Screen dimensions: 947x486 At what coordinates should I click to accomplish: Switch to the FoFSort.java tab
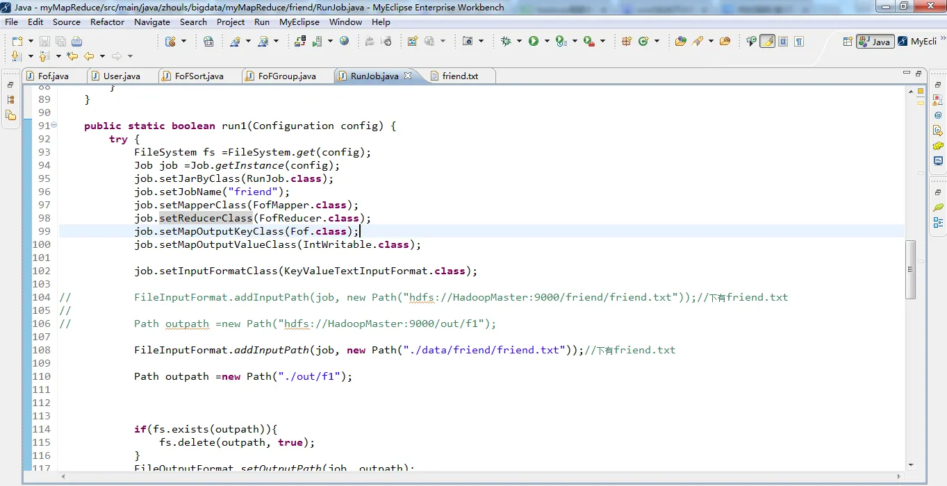199,76
